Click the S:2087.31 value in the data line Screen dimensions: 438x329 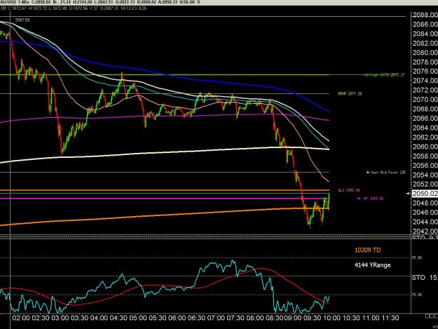click(109, 8)
